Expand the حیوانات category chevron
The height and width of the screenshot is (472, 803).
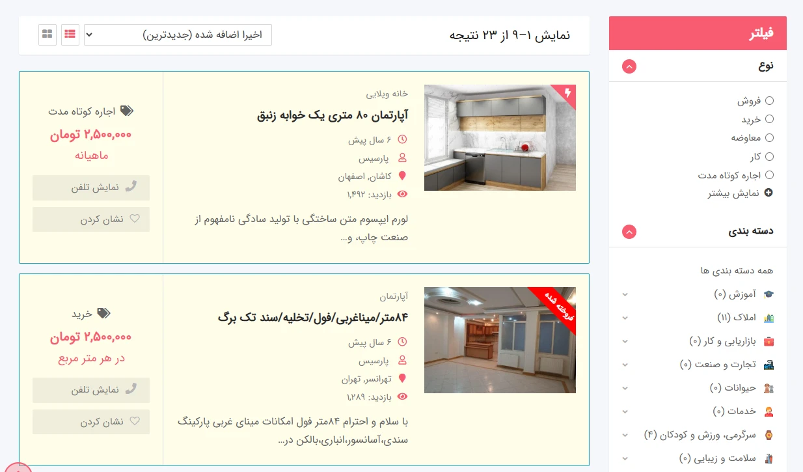(625, 388)
